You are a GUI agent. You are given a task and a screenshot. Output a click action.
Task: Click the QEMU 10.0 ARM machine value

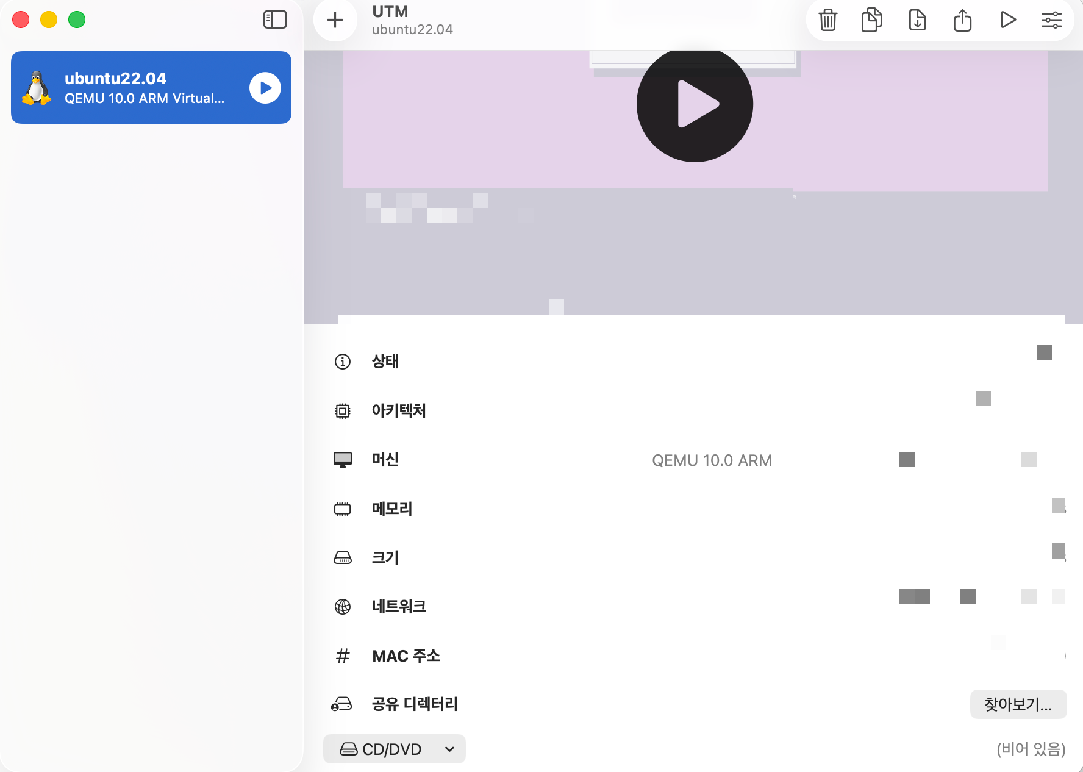[x=712, y=460]
